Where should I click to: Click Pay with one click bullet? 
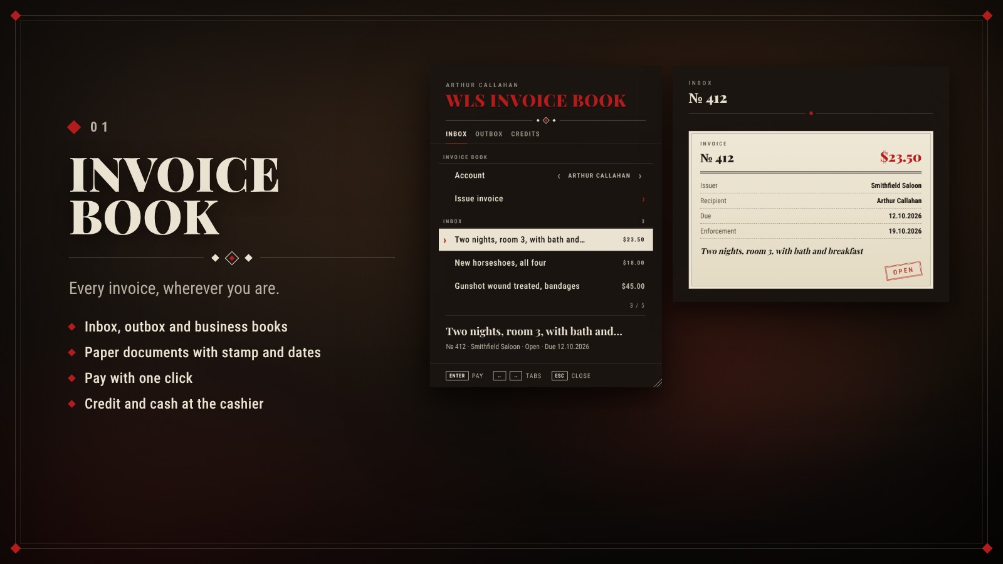(139, 378)
